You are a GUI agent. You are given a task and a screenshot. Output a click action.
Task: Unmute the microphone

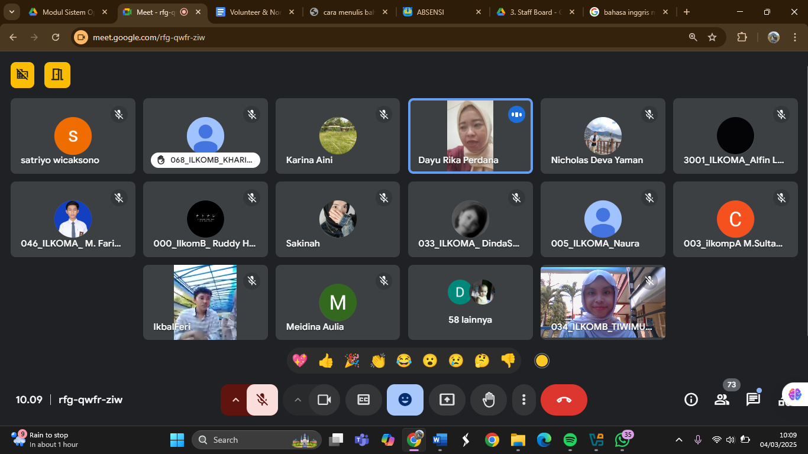(263, 400)
